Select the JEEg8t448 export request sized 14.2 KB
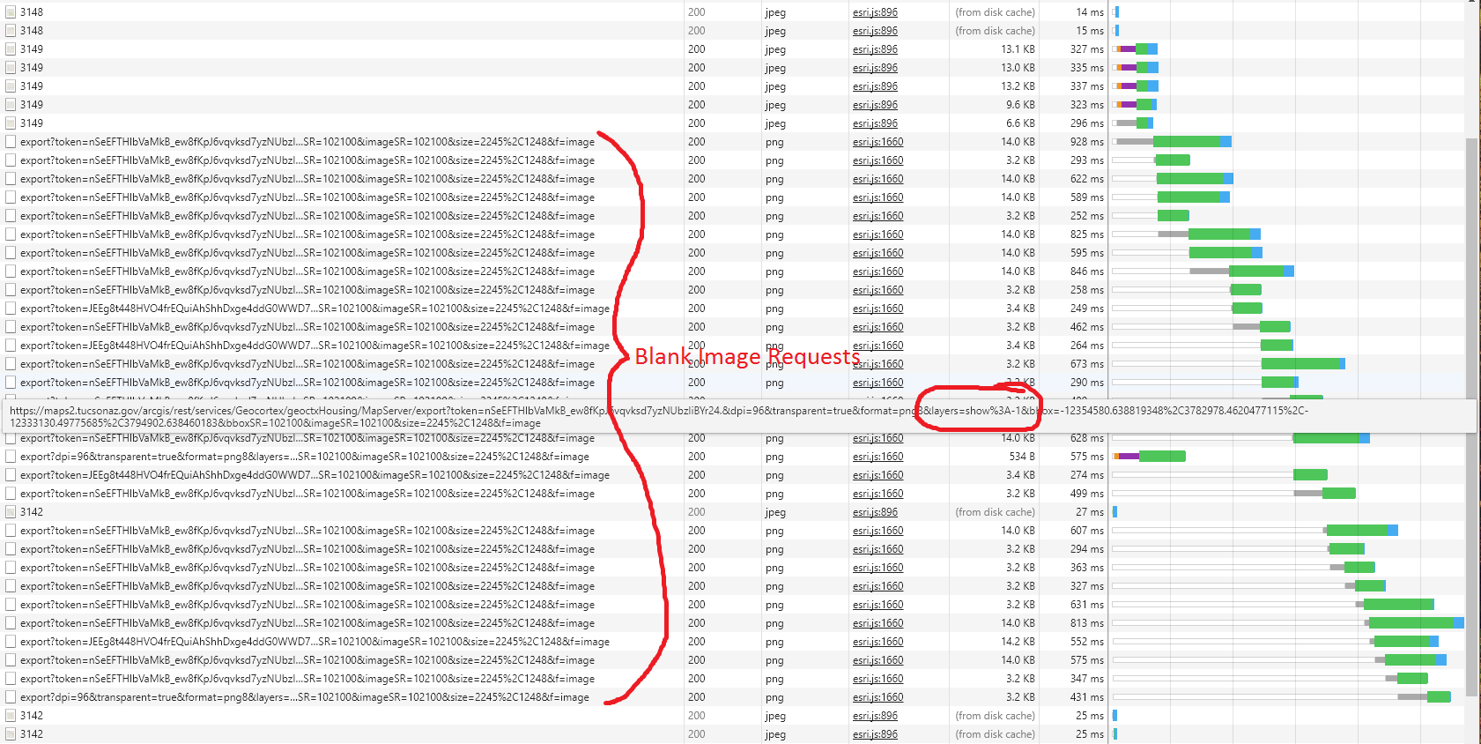The image size is (1481, 744). 315,642
